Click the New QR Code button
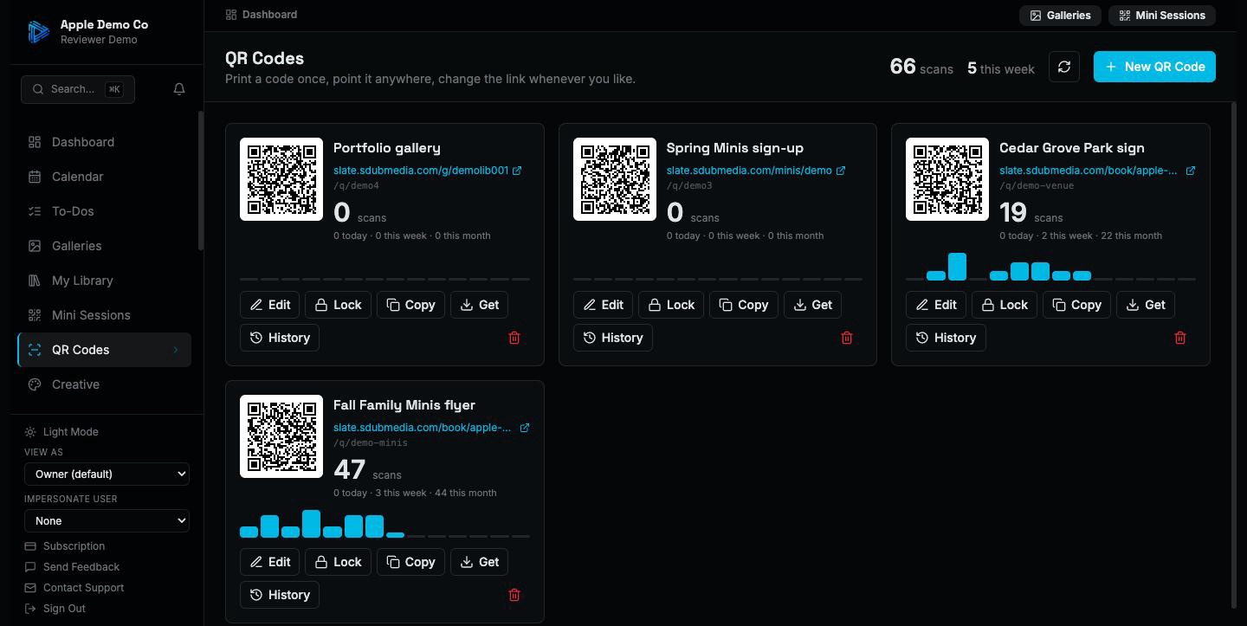The height and width of the screenshot is (626, 1247). coord(1154,67)
